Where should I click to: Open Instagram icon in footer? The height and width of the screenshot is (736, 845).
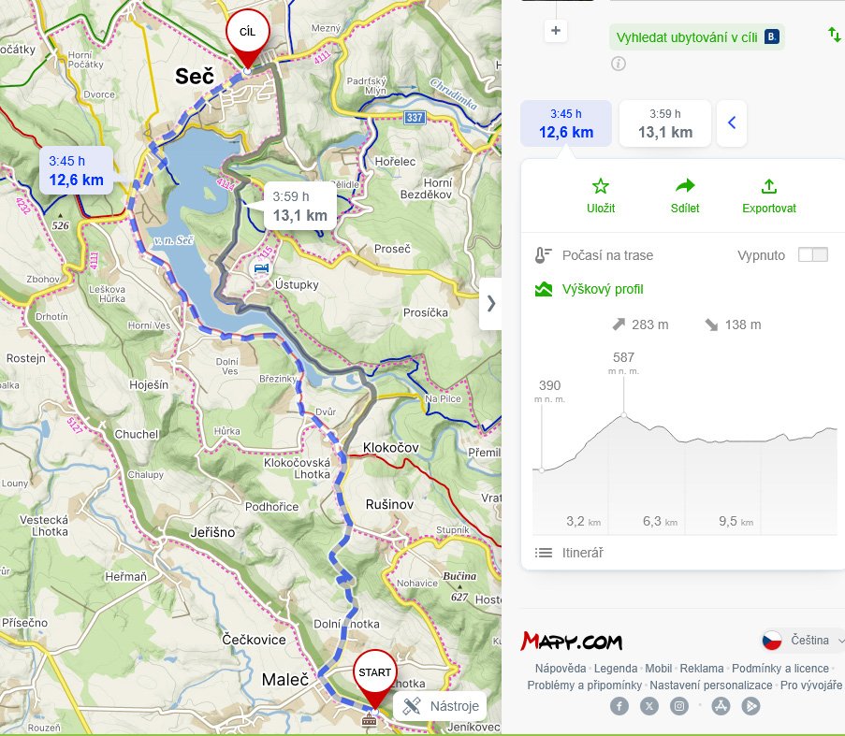tap(680, 706)
